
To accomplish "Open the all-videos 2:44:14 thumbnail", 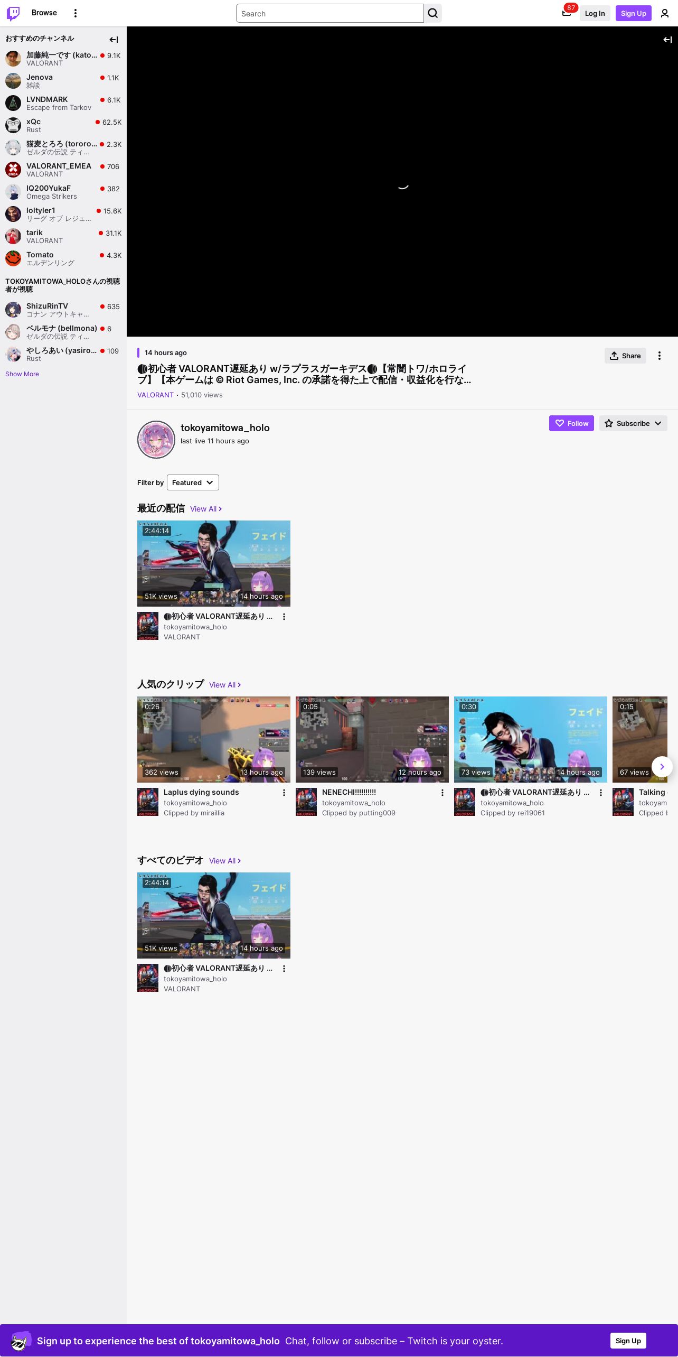I will point(214,915).
